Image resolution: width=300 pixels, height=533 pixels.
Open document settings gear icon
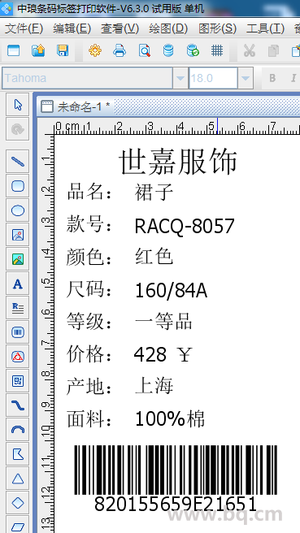coord(95,50)
